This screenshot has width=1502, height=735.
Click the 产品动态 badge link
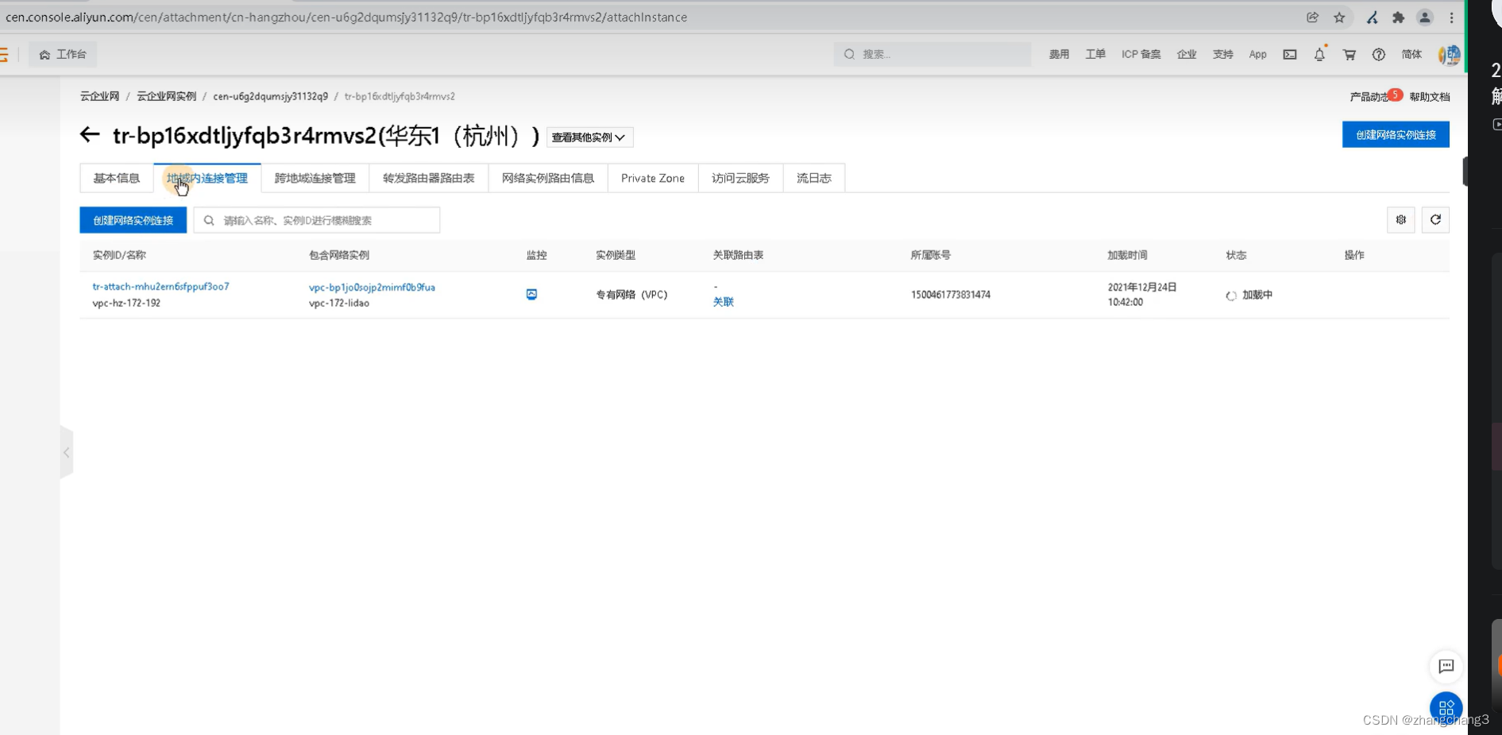pos(1370,96)
